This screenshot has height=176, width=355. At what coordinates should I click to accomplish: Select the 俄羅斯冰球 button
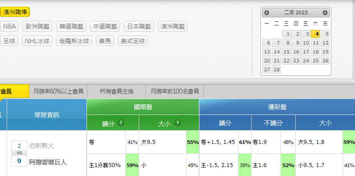pos(74,41)
